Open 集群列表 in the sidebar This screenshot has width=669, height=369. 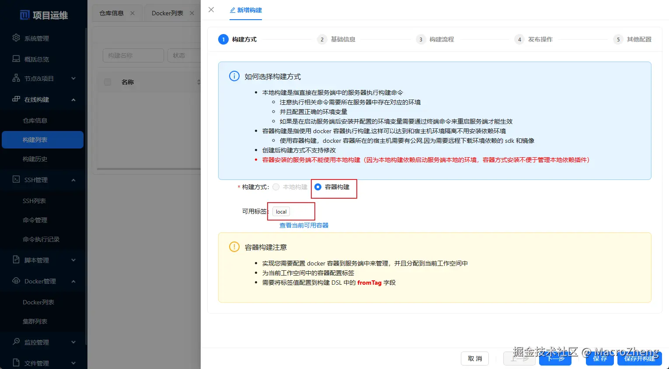pos(43,321)
